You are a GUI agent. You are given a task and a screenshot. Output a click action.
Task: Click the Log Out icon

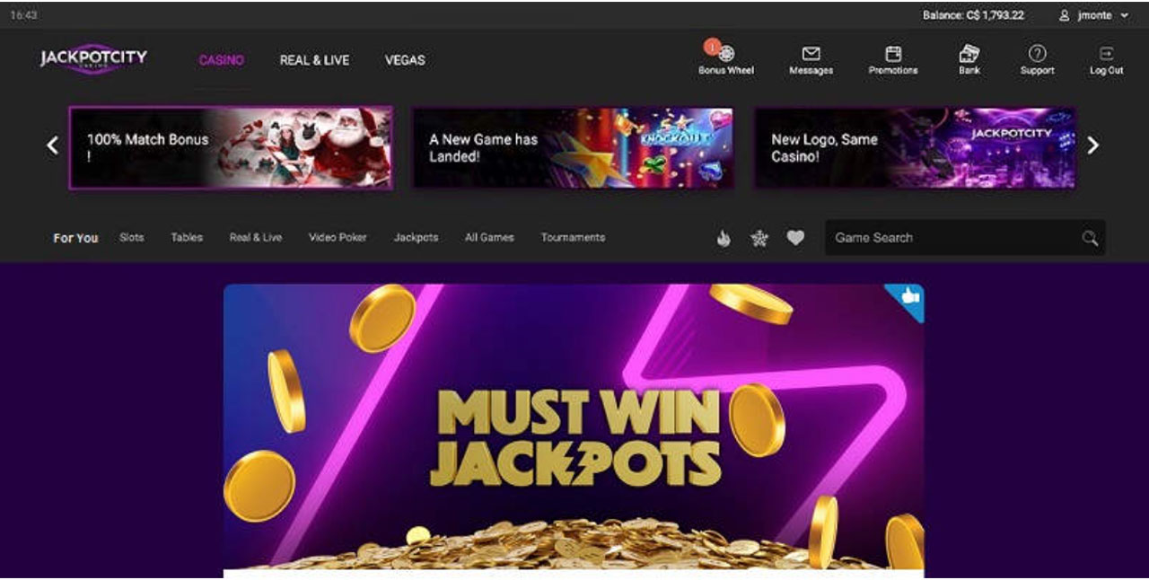pos(1107,53)
